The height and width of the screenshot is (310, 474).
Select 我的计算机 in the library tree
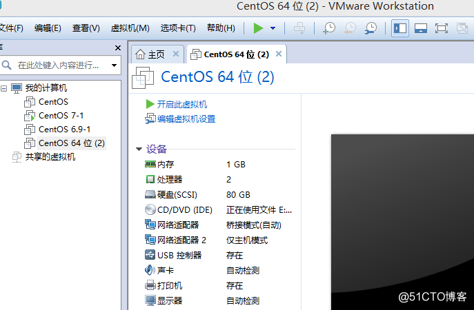[x=46, y=88]
